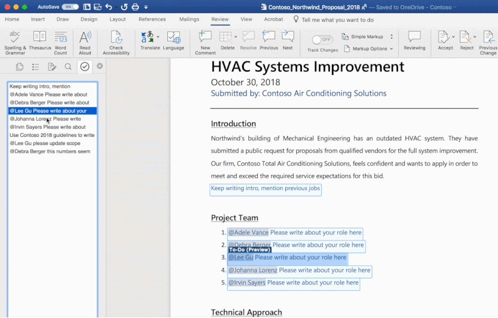Jump to Next comment
Screen dimensions: 498x318
(287, 40)
